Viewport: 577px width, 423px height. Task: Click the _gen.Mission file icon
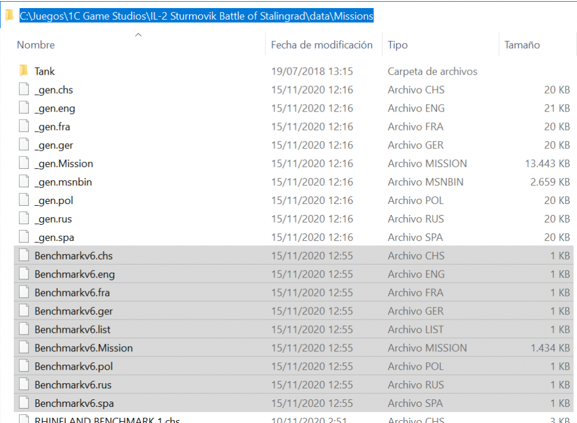[x=24, y=164]
